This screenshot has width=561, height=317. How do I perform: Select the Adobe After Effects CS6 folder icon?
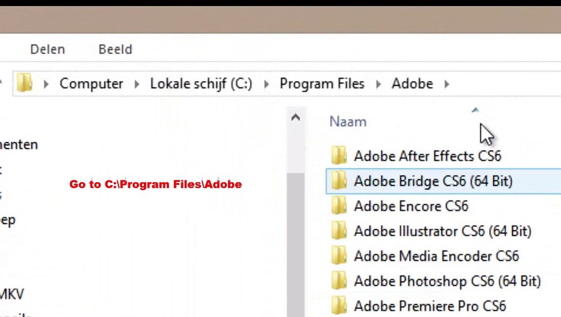(x=339, y=156)
